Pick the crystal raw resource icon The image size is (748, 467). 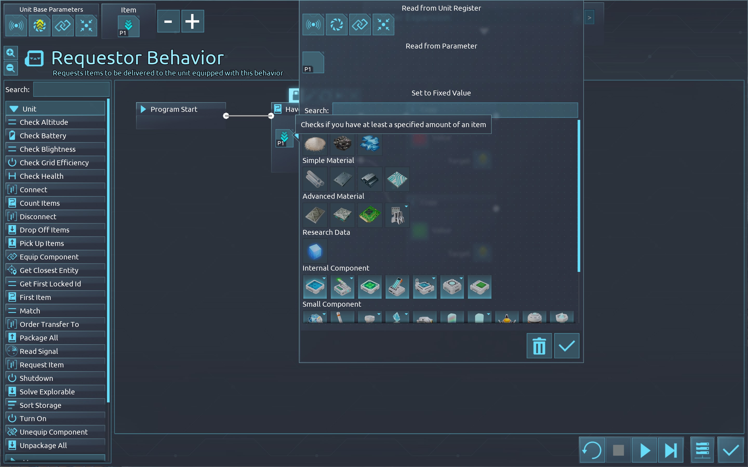pos(370,144)
